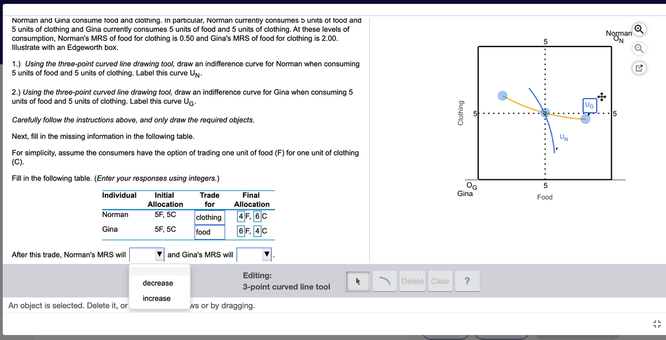This screenshot has height=340, width=666.
Task: Select the 3-point curved line tool
Action: [384, 281]
